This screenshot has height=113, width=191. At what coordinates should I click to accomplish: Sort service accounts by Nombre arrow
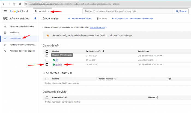click(157, 97)
